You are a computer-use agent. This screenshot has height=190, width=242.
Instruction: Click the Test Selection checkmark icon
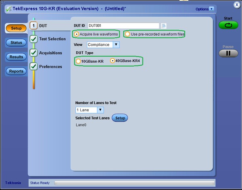tap(33, 39)
